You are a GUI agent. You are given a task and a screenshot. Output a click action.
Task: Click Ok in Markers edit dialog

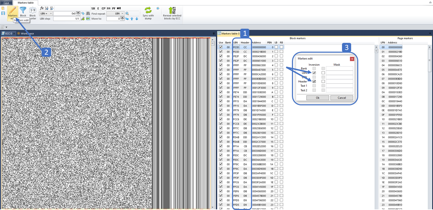pyautogui.click(x=317, y=98)
